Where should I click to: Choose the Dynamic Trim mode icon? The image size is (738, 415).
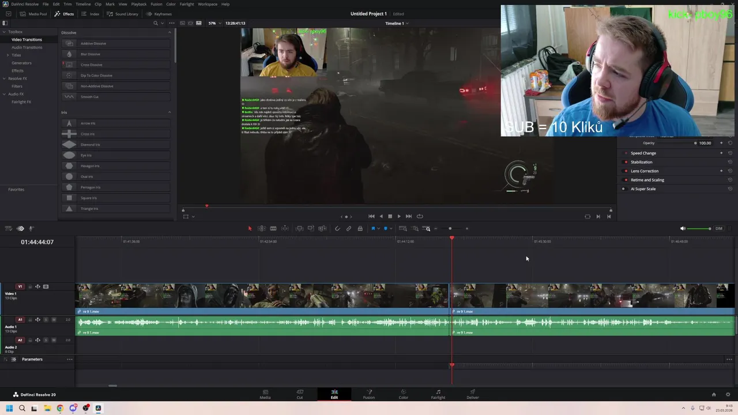[x=285, y=228]
